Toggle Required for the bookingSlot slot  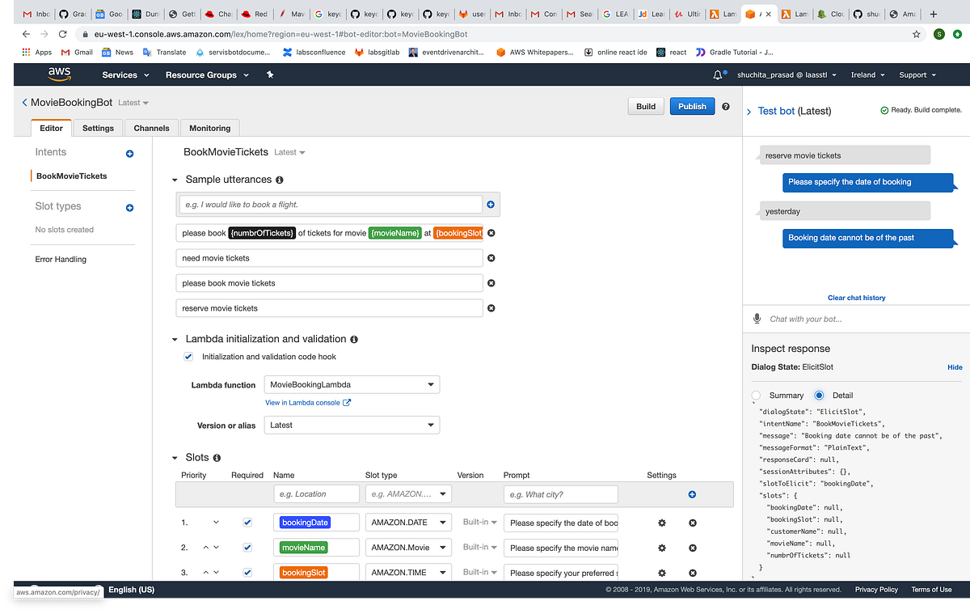[x=247, y=572]
